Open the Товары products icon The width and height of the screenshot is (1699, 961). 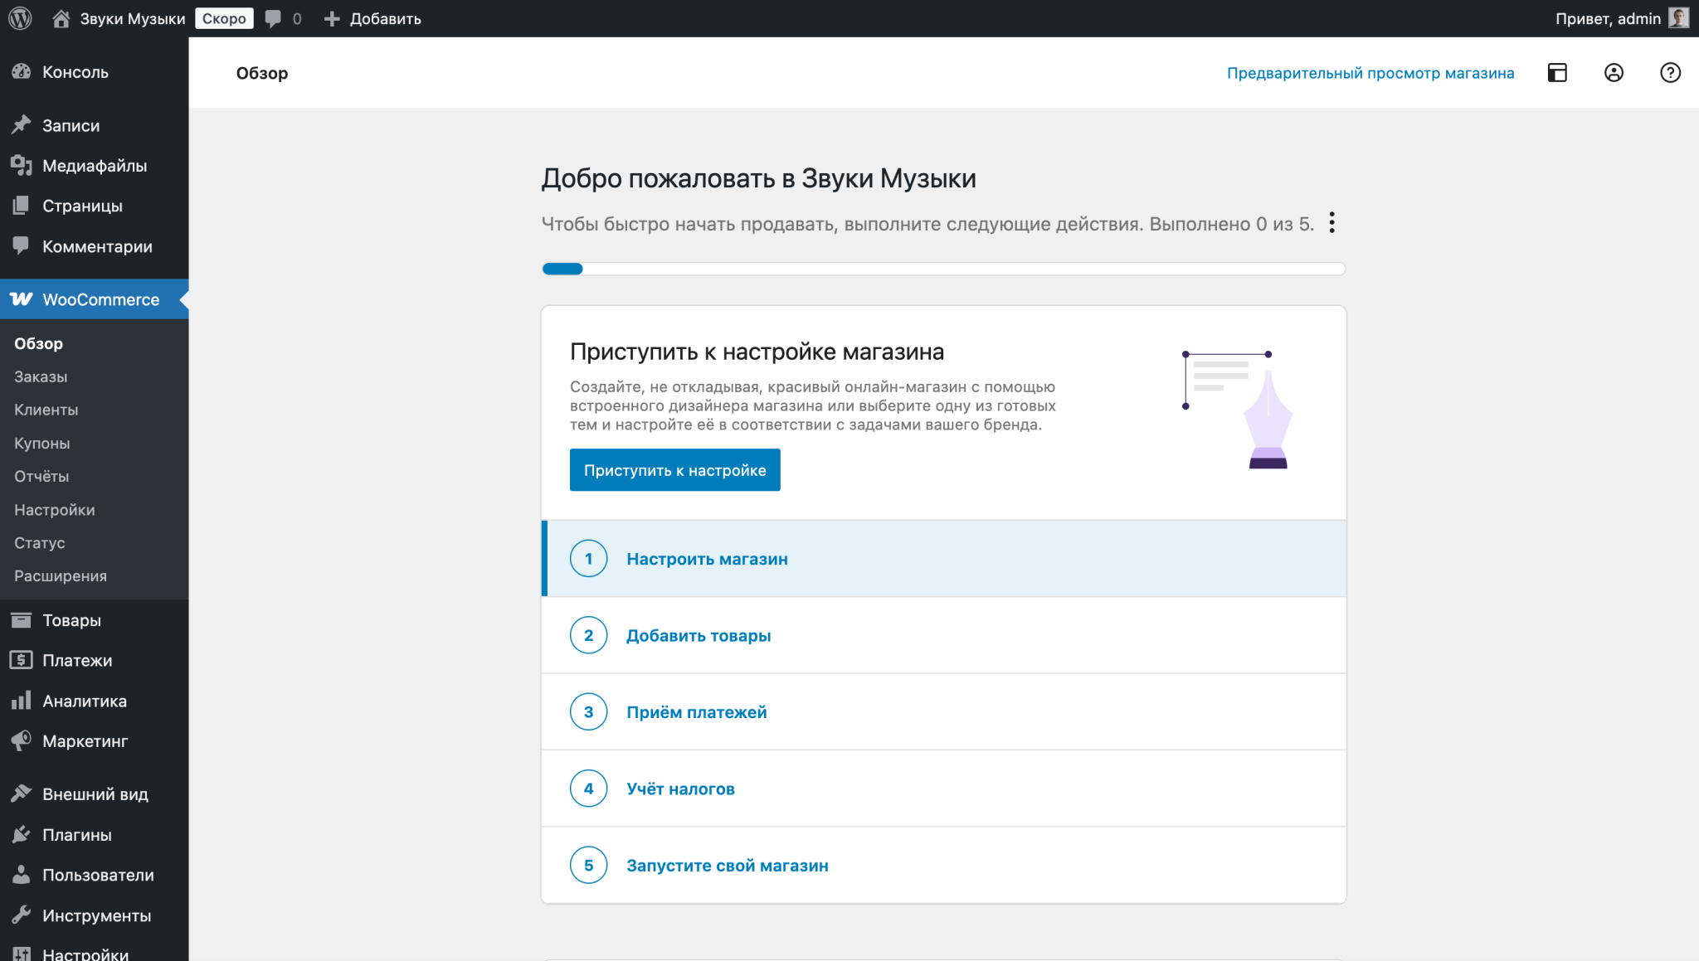click(x=22, y=619)
